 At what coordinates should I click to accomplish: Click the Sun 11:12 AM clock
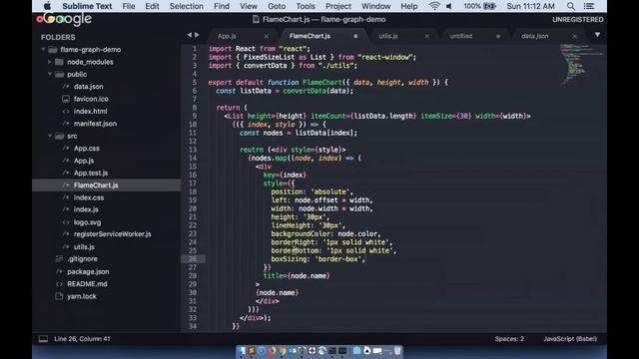click(x=530, y=6)
